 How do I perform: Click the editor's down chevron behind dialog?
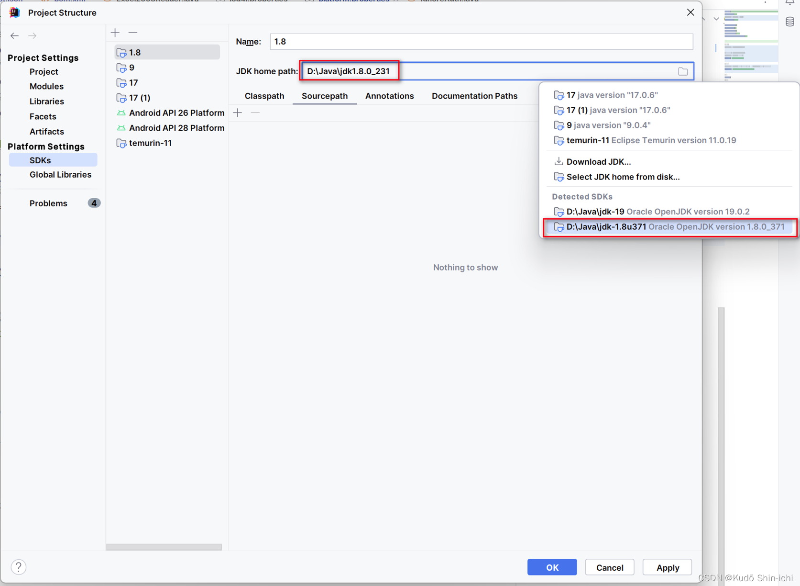click(716, 19)
